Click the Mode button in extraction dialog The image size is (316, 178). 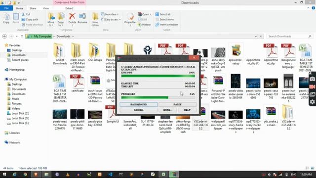(x=167, y=110)
